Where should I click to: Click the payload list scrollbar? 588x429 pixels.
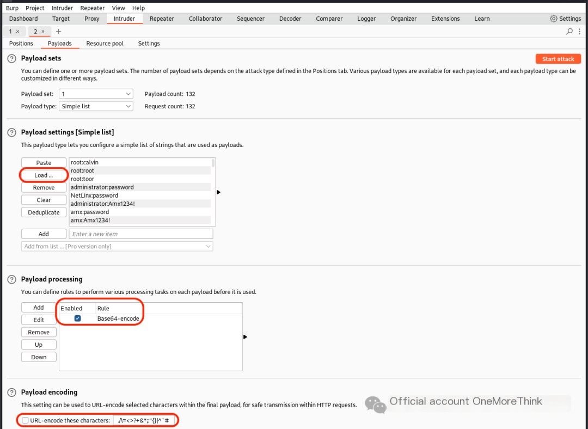click(x=213, y=163)
